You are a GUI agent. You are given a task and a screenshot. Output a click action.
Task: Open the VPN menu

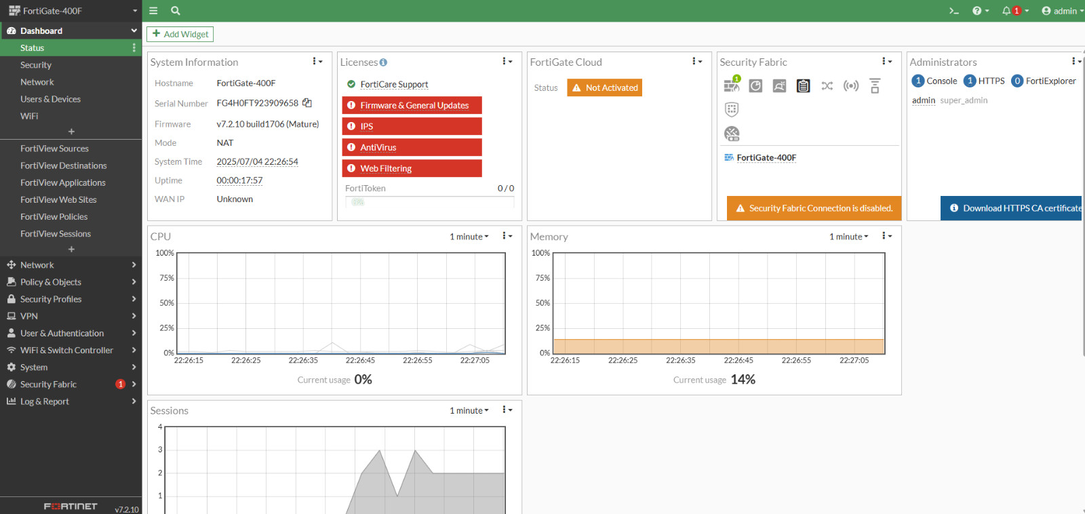coord(71,316)
